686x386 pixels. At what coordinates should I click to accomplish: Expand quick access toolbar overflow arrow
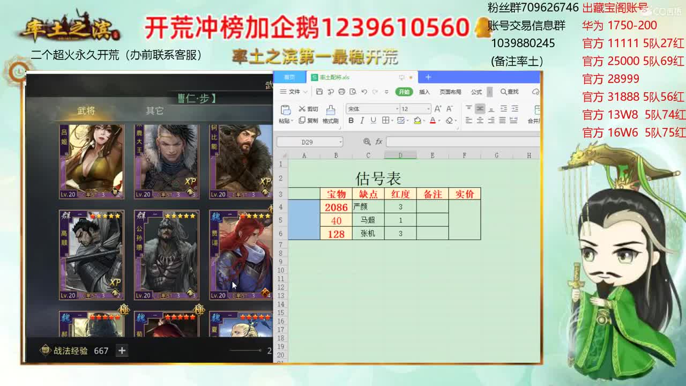click(x=386, y=92)
